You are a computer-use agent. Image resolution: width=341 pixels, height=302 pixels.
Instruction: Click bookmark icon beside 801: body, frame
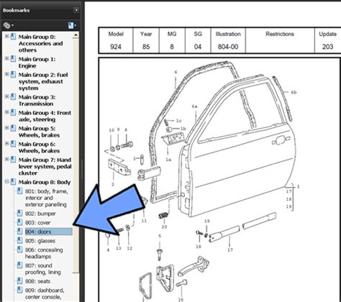click(x=19, y=191)
